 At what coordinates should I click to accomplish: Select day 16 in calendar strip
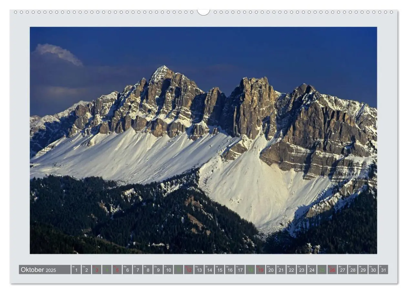(x=230, y=269)
